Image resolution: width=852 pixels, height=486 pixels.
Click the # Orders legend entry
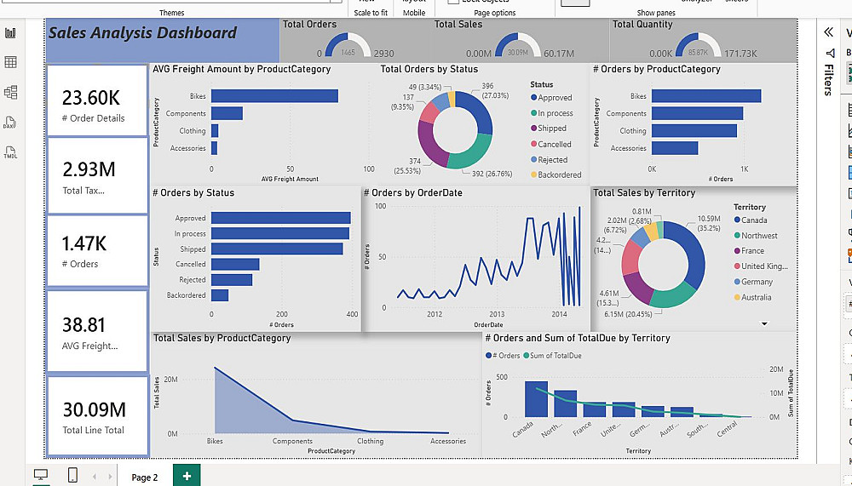pos(503,356)
